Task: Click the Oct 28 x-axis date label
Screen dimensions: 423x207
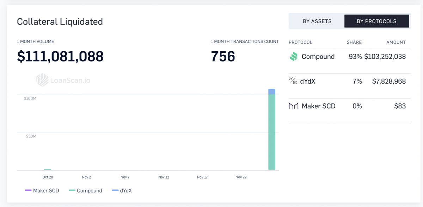Action: (48, 177)
